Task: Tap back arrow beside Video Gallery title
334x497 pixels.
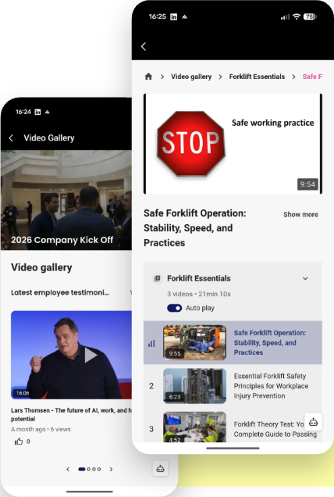Action: pyautogui.click(x=12, y=138)
